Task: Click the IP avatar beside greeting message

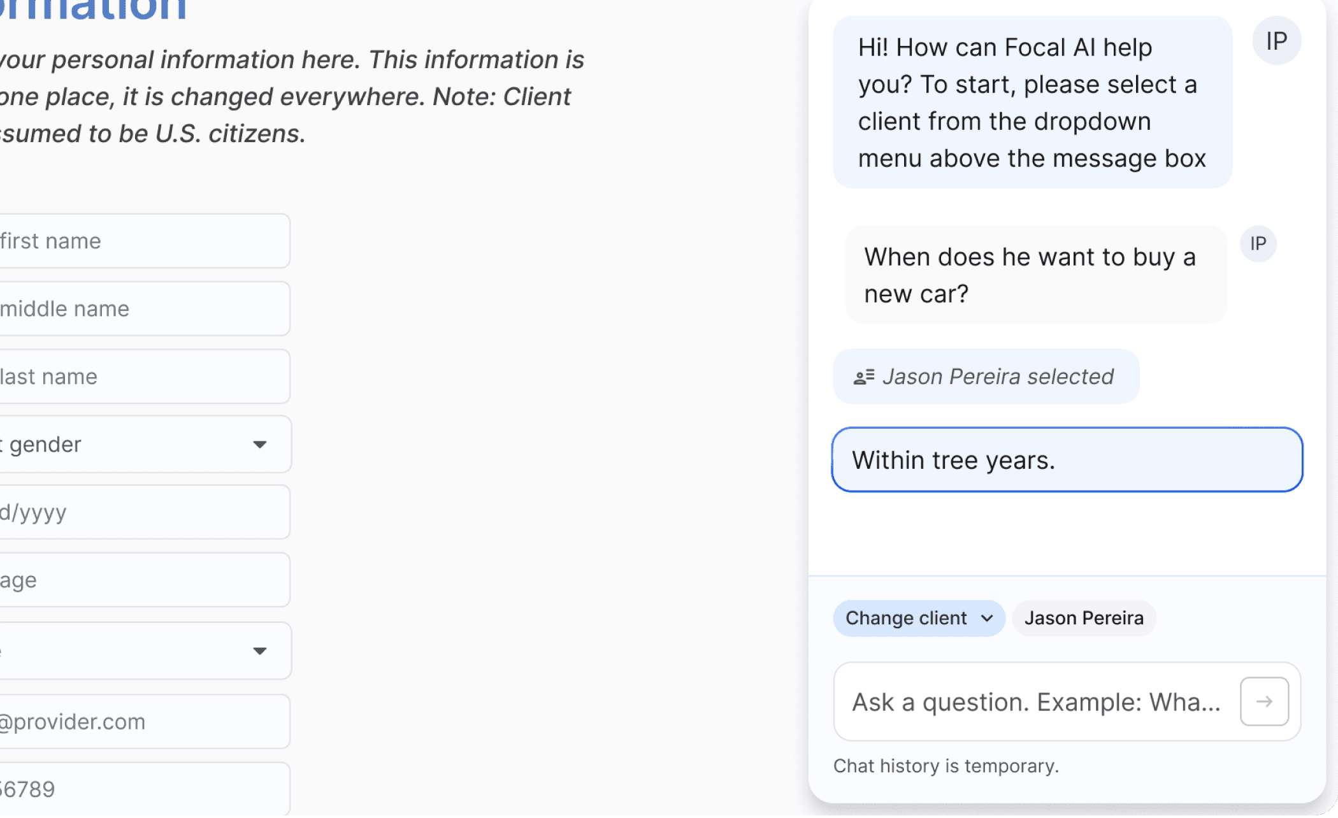Action: 1276,41
